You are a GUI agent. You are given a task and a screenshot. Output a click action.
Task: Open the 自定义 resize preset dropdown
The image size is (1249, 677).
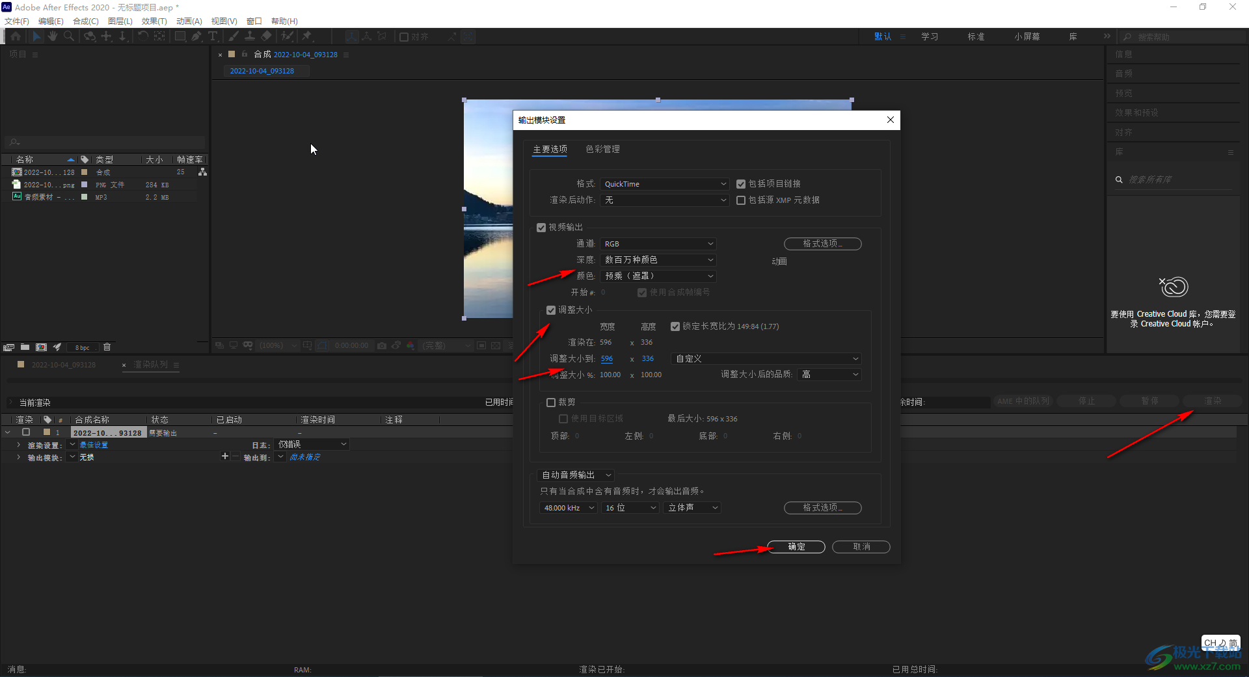tap(766, 359)
